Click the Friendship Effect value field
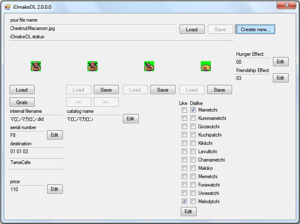Screen dimensions: 300x224 (x=252, y=78)
